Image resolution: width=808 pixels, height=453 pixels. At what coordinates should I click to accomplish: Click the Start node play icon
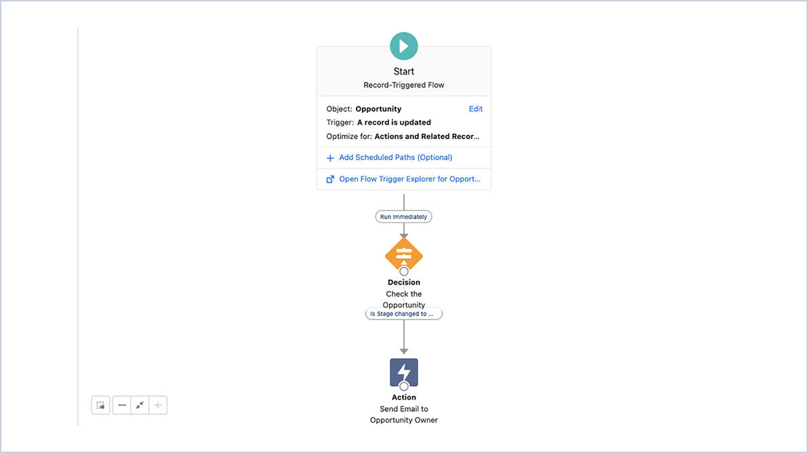click(x=403, y=45)
